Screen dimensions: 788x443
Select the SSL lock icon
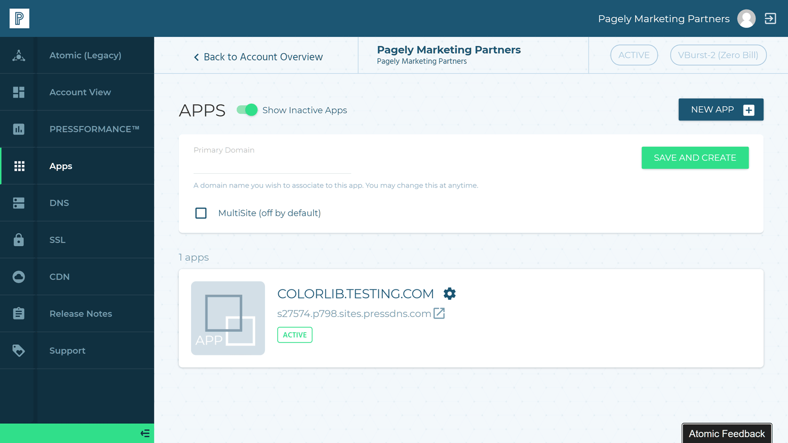click(18, 240)
